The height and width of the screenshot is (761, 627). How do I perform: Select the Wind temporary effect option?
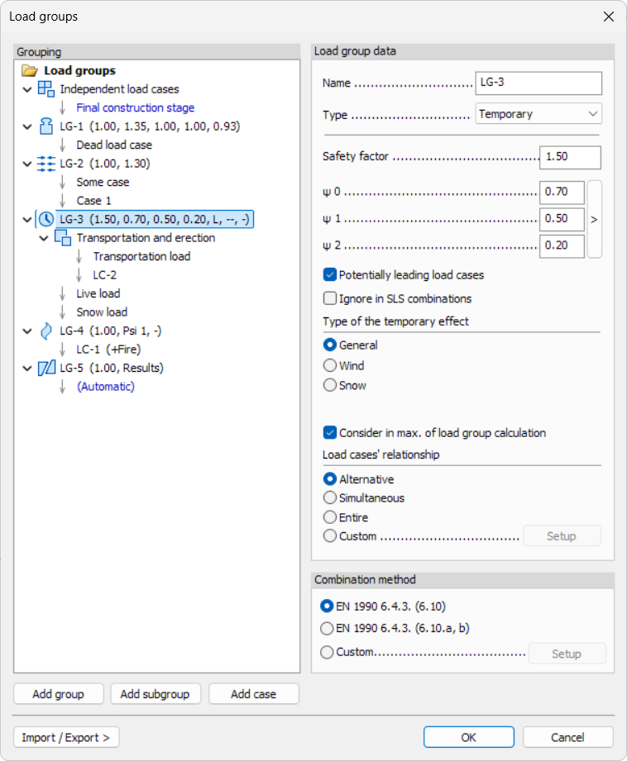(331, 365)
